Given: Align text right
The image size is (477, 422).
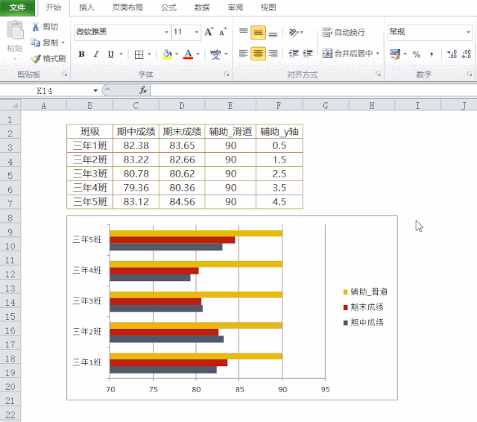Looking at the screenshot, I should point(273,54).
